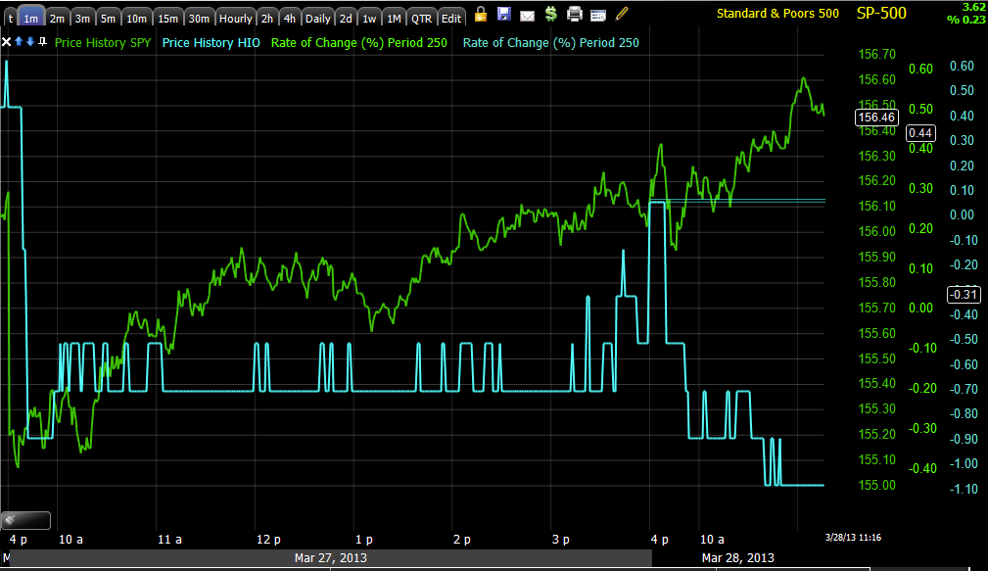The image size is (988, 571).
Task: Switch to Hourly timeframe
Action: (236, 19)
